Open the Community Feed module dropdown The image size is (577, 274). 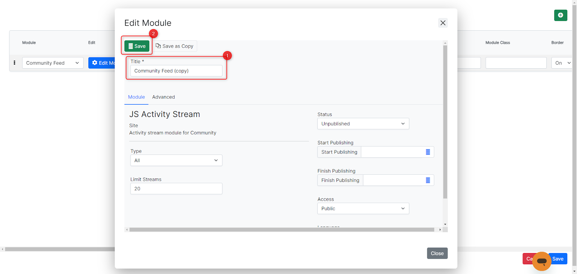(x=53, y=63)
